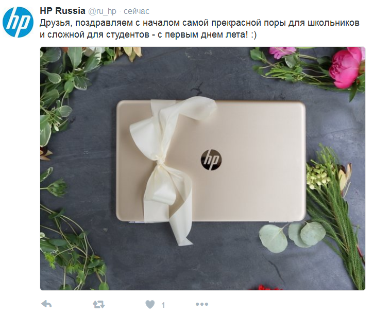Click the HP logo on the laptop lid
The width and height of the screenshot is (373, 315).
click(211, 160)
